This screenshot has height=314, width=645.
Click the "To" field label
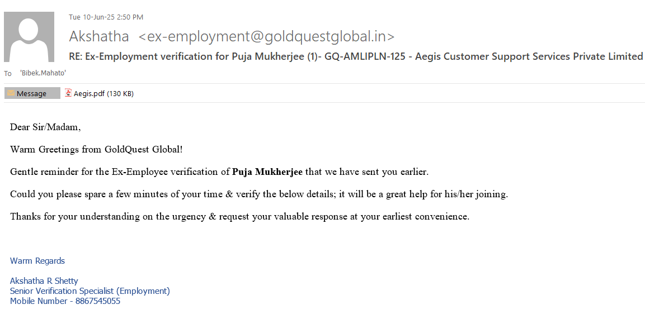point(8,74)
